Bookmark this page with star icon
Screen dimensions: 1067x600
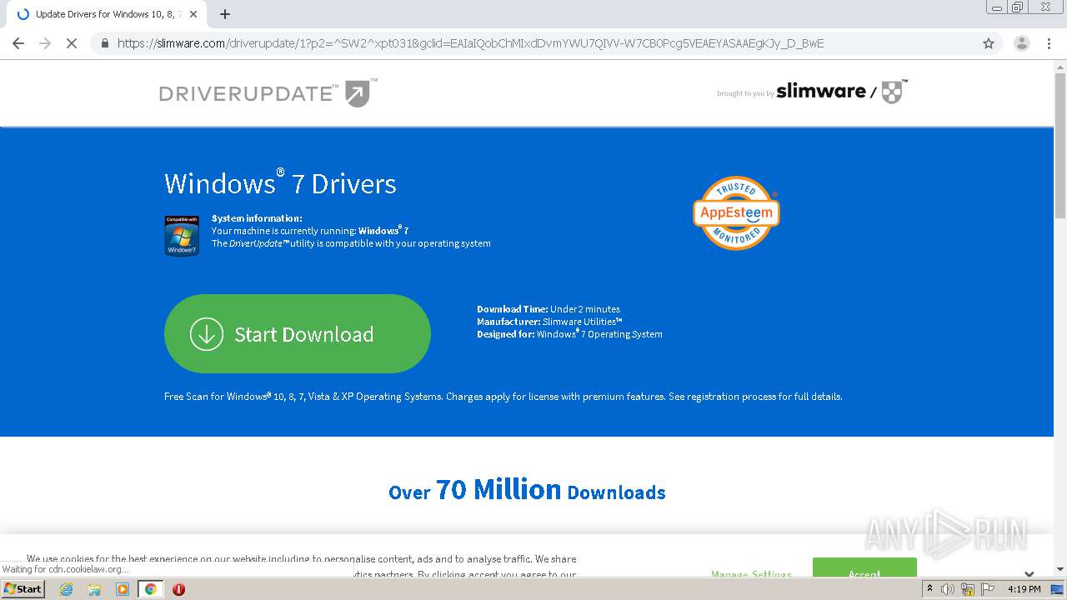(x=989, y=43)
